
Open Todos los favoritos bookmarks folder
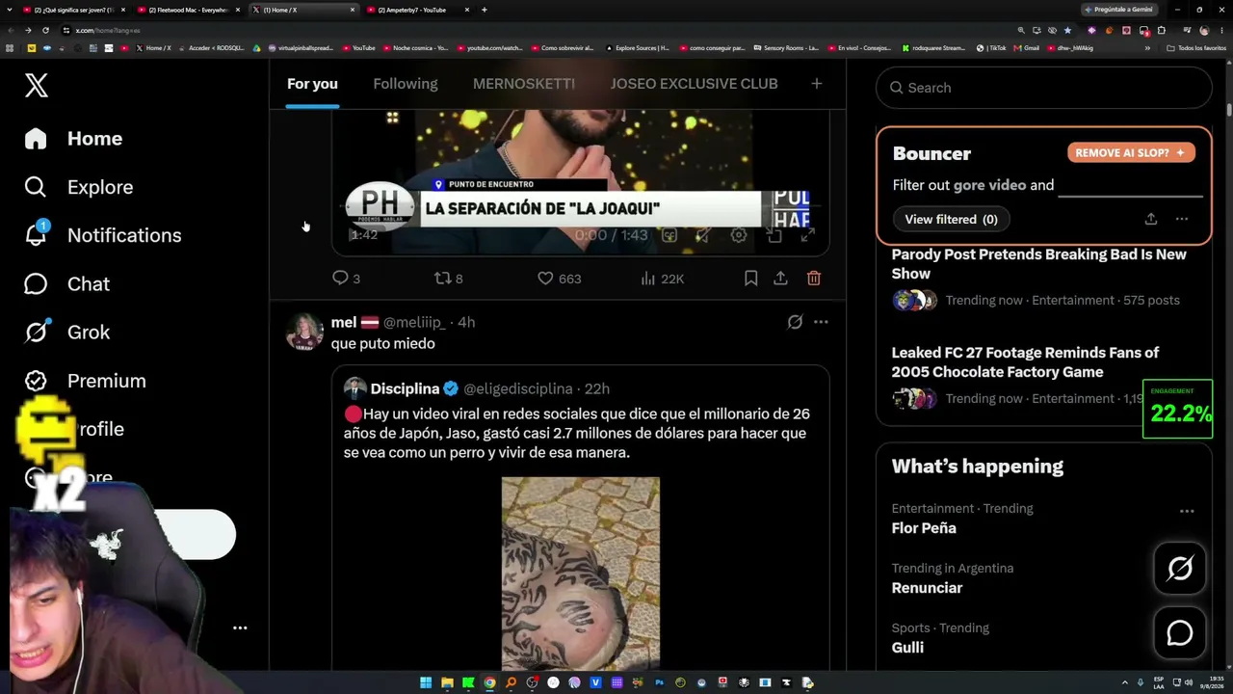[x=1196, y=48]
